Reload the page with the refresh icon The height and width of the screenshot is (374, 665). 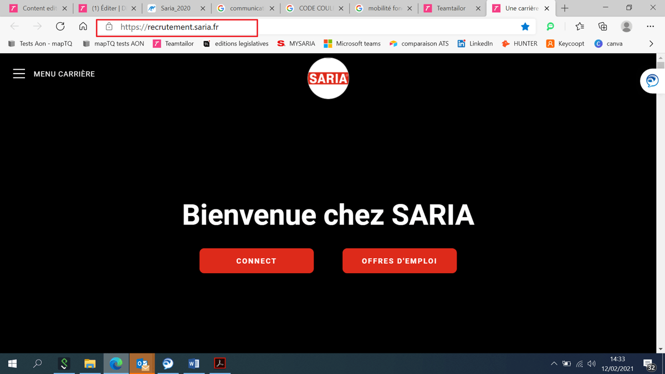(60, 27)
